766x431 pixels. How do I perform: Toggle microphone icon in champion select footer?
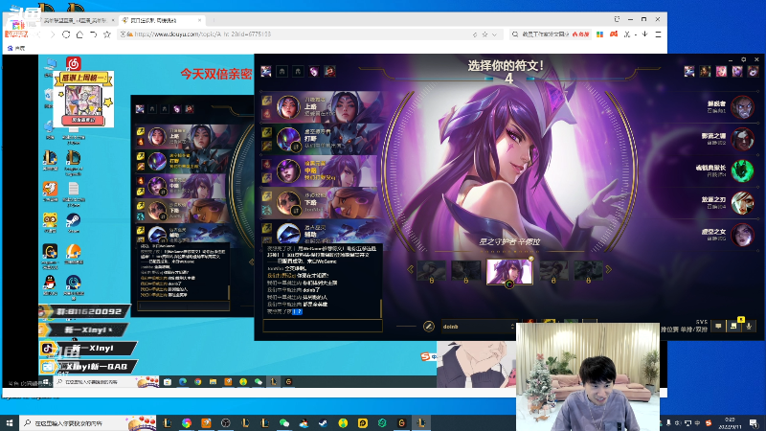pos(749,326)
